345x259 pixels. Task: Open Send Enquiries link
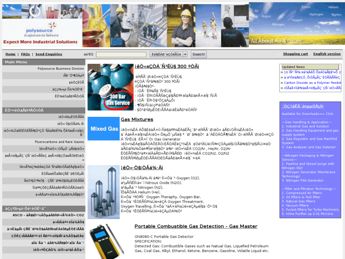48,54
